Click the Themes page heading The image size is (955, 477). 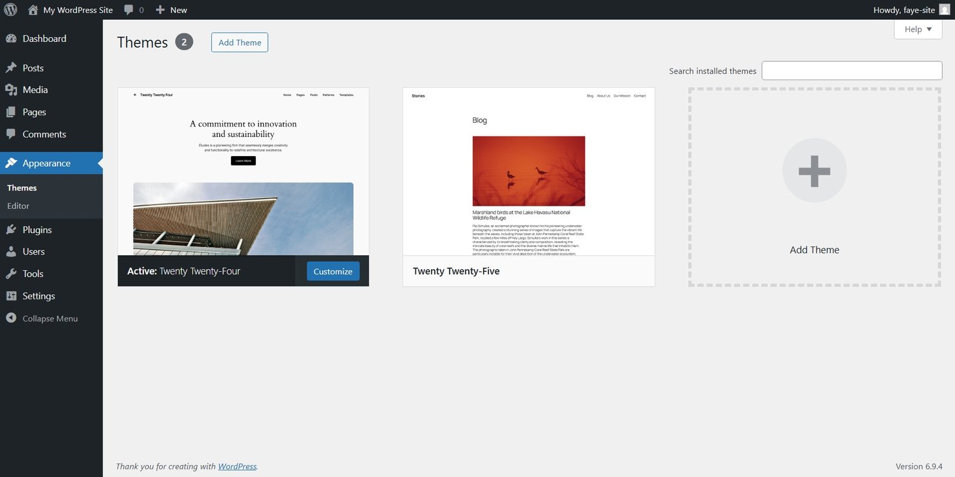click(143, 42)
